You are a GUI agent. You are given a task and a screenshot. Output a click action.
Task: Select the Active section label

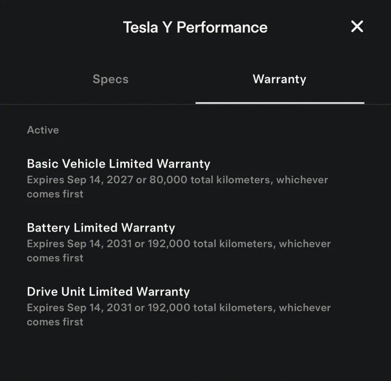(x=43, y=130)
